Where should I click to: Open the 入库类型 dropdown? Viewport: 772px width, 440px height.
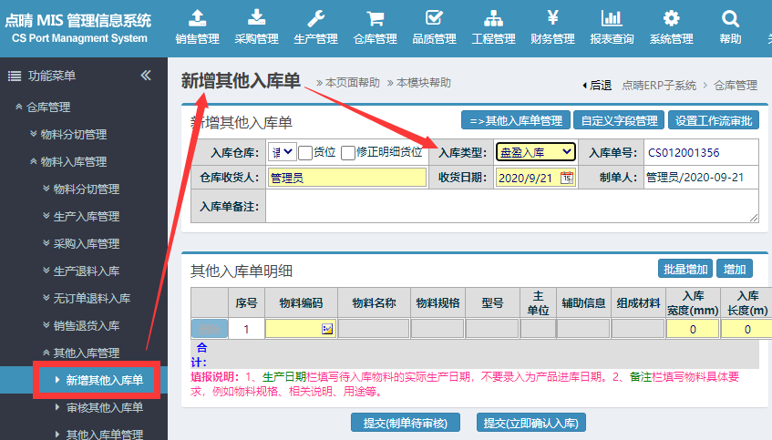(x=535, y=152)
